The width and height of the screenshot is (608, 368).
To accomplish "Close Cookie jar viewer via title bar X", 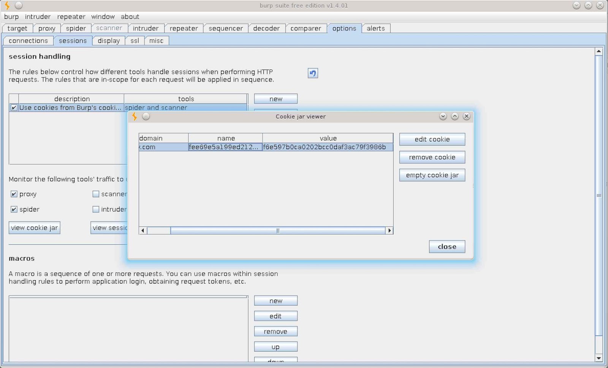I will click(467, 116).
